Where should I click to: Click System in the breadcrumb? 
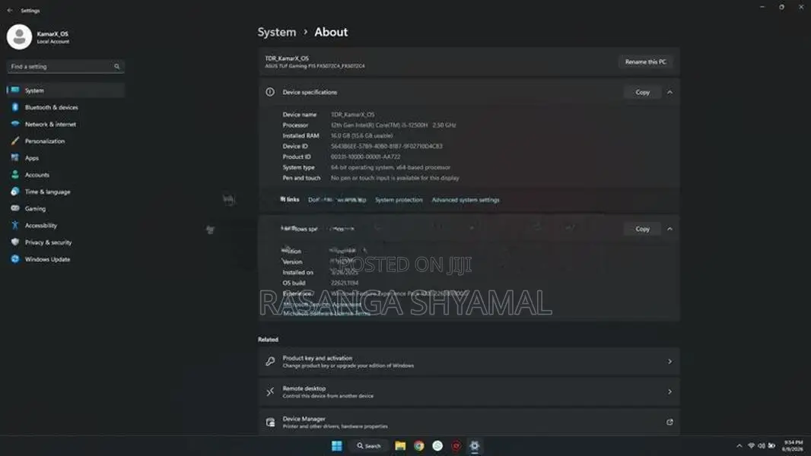pos(277,32)
